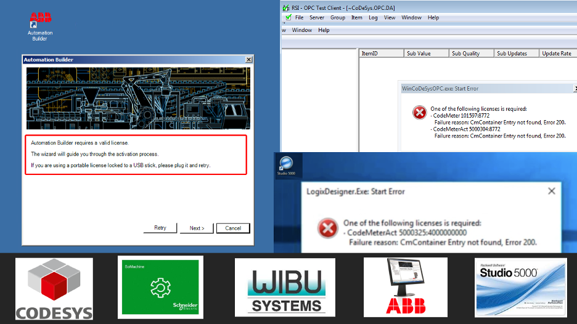Viewport: 577px width, 324px height.
Task: Open the Log menu
Action: click(373, 17)
